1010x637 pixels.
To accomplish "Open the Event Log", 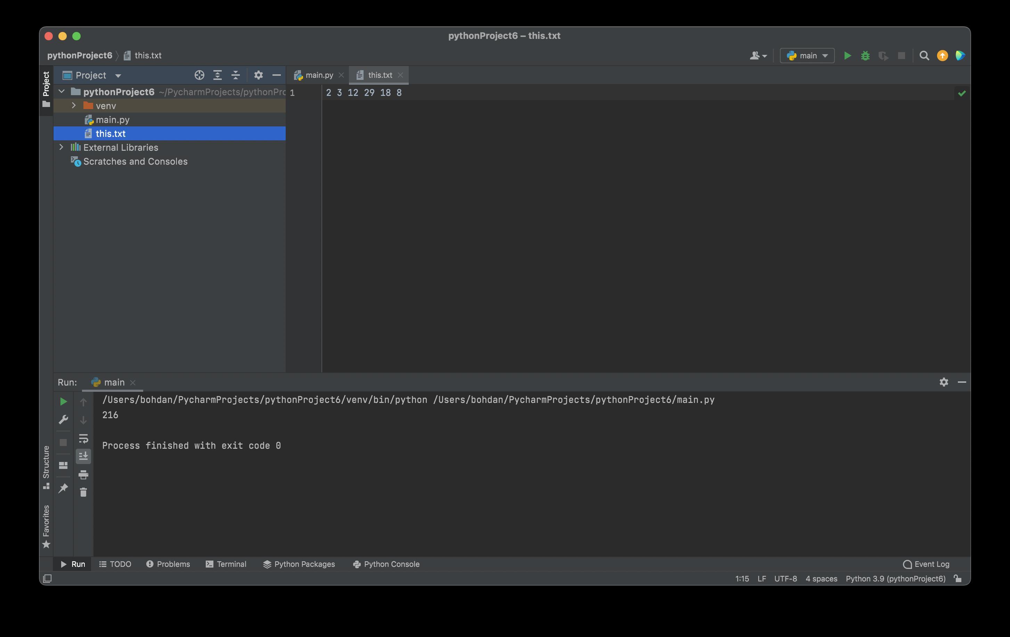I will click(x=926, y=564).
